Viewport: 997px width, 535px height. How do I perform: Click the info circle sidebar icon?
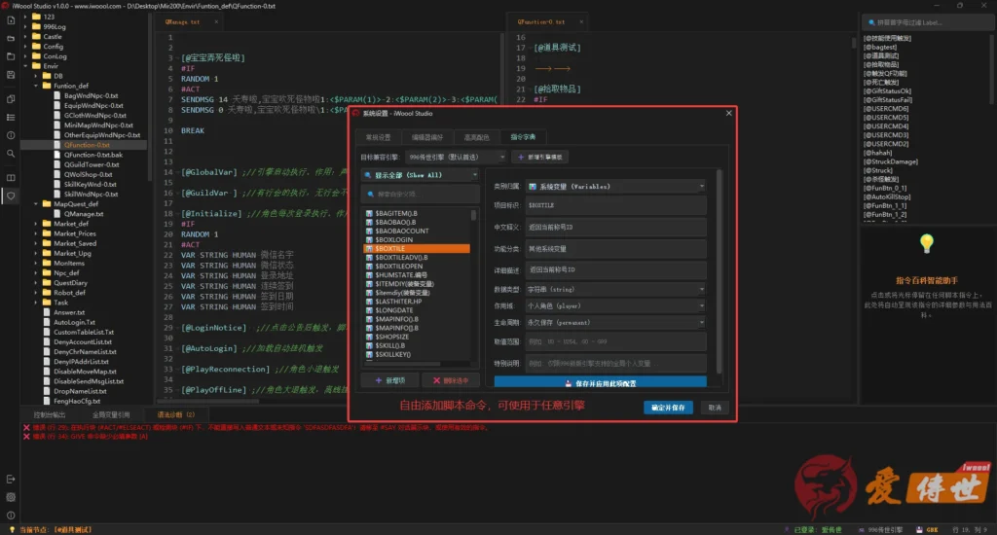point(11,135)
